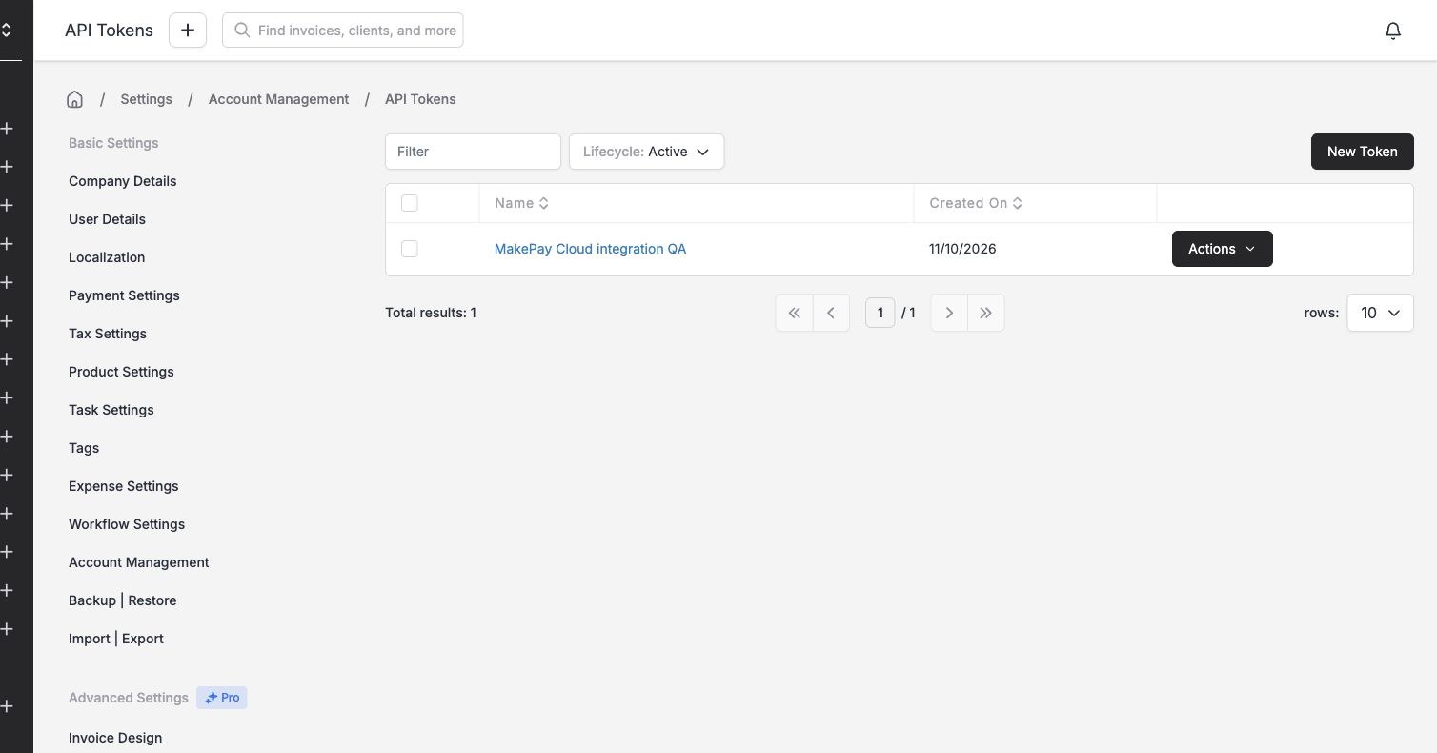Open Account Management in sidebar
The height and width of the screenshot is (753, 1437).
(x=138, y=562)
